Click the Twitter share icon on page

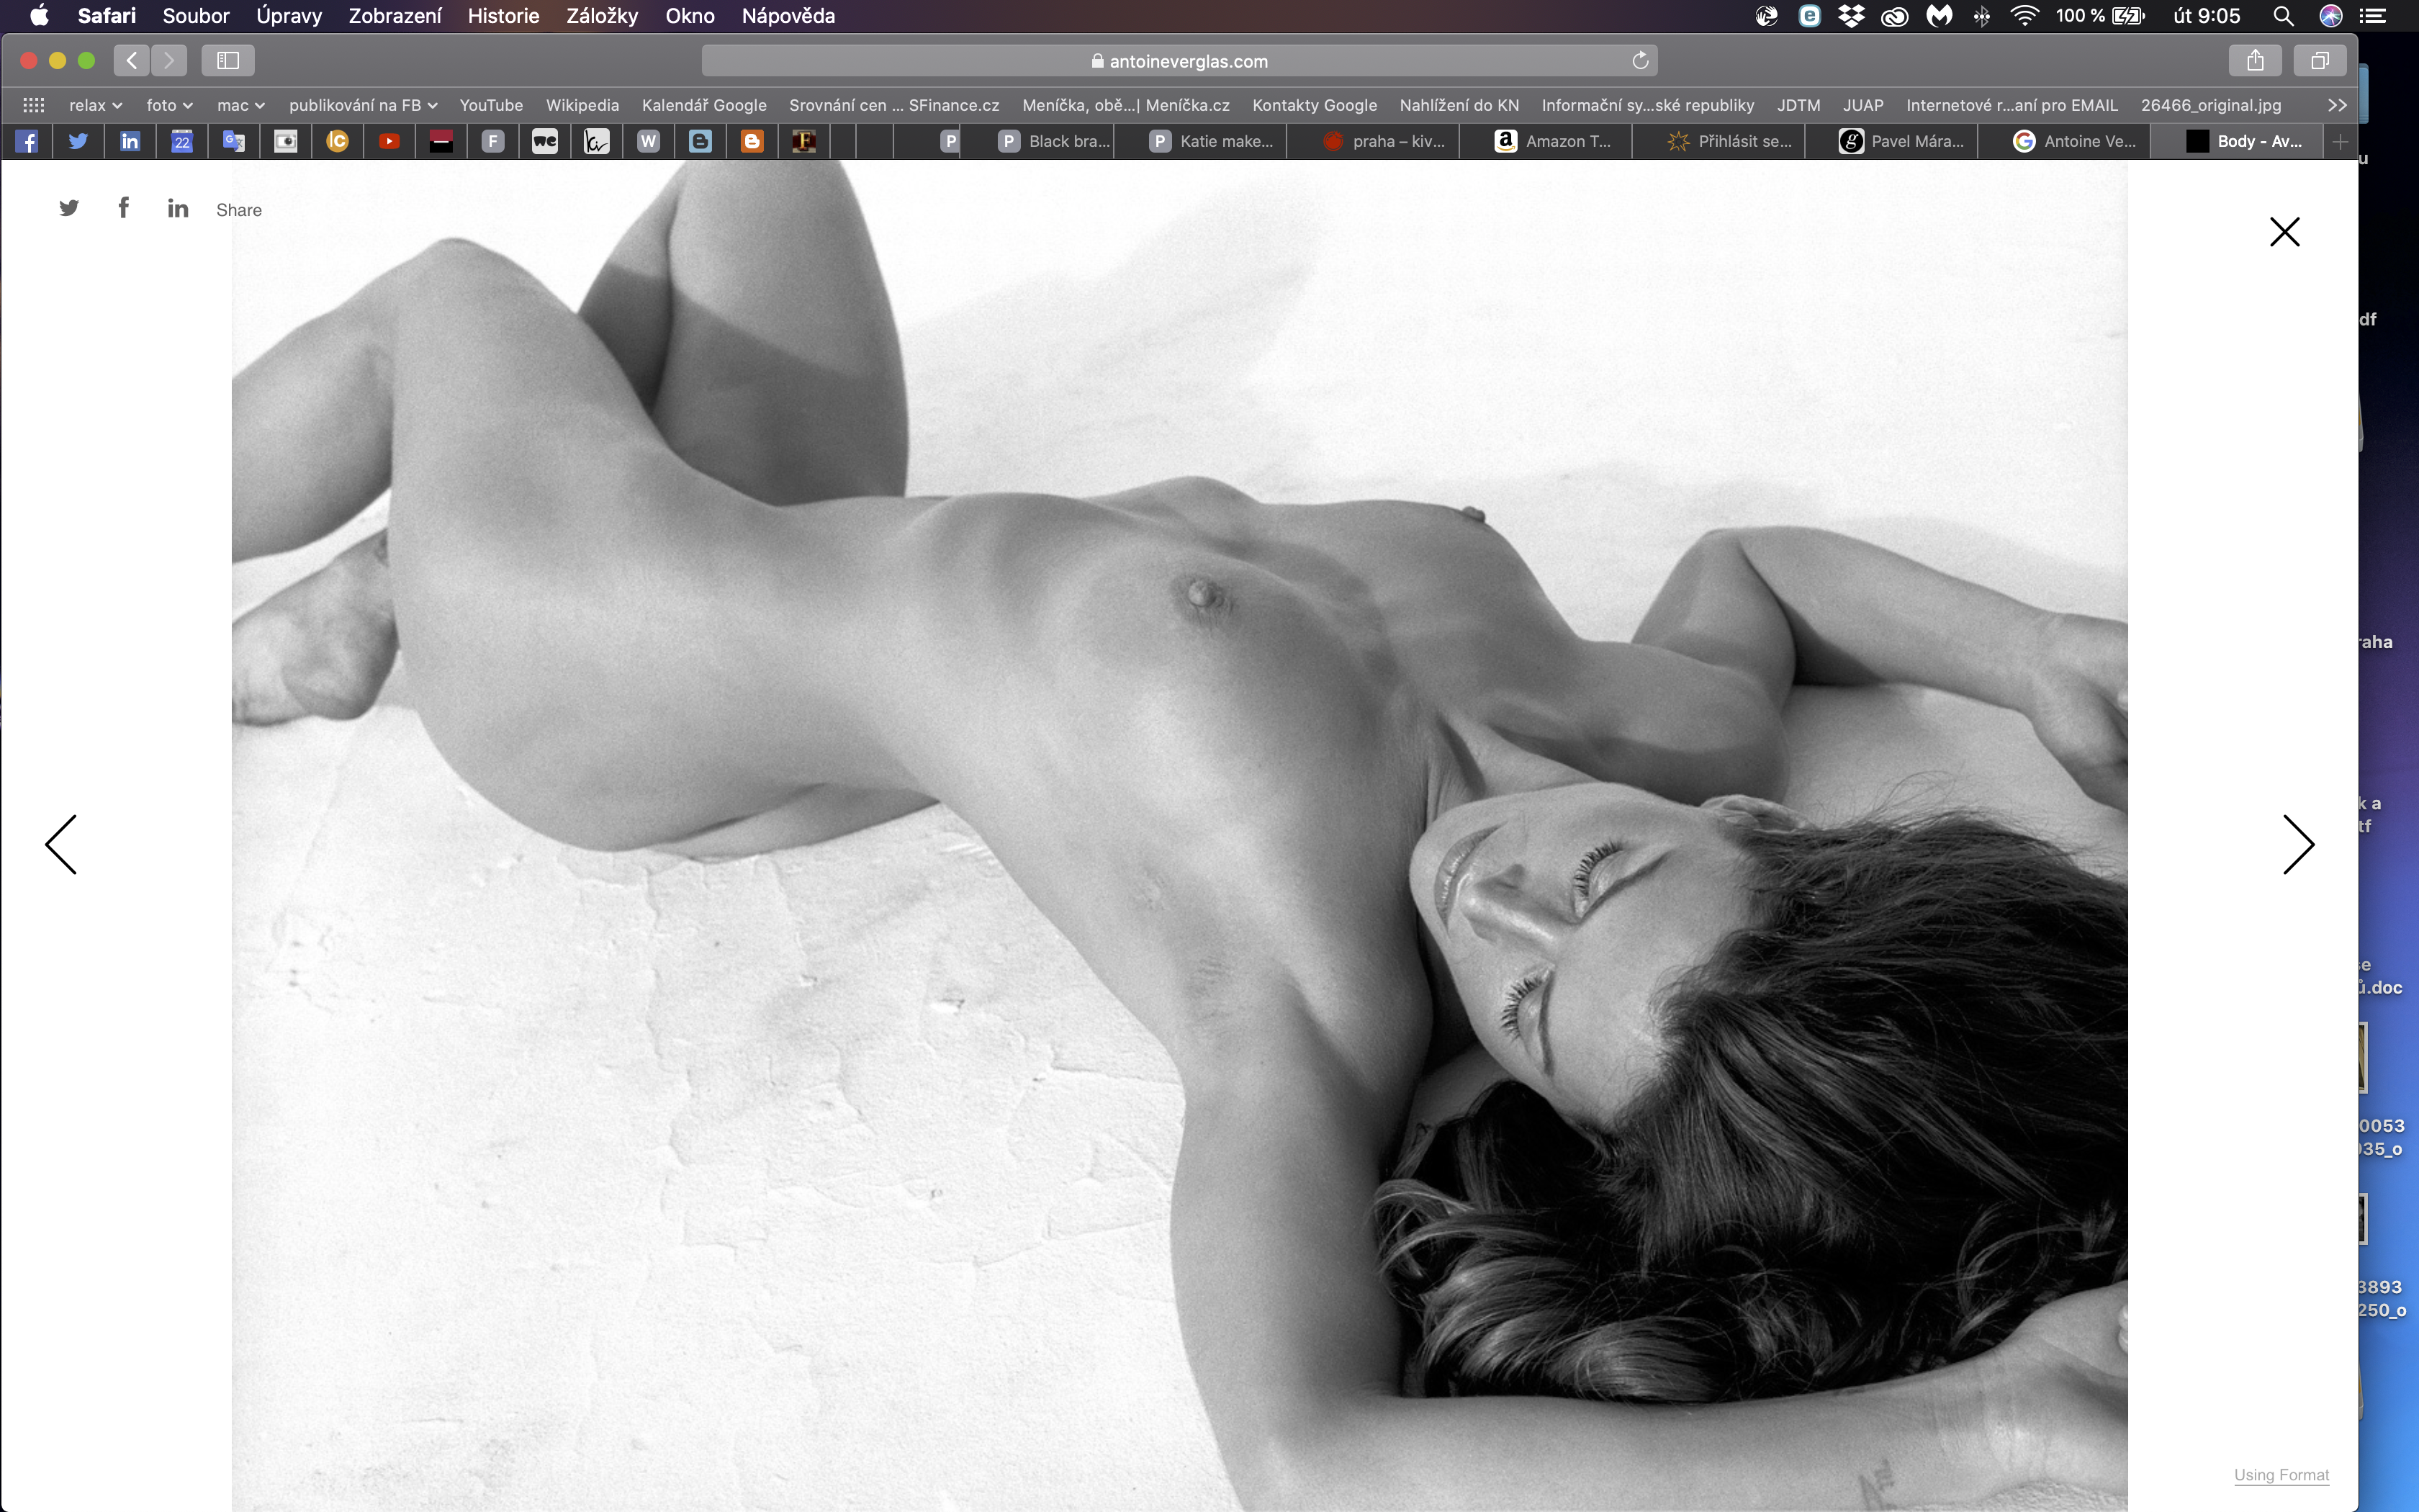[x=68, y=208]
